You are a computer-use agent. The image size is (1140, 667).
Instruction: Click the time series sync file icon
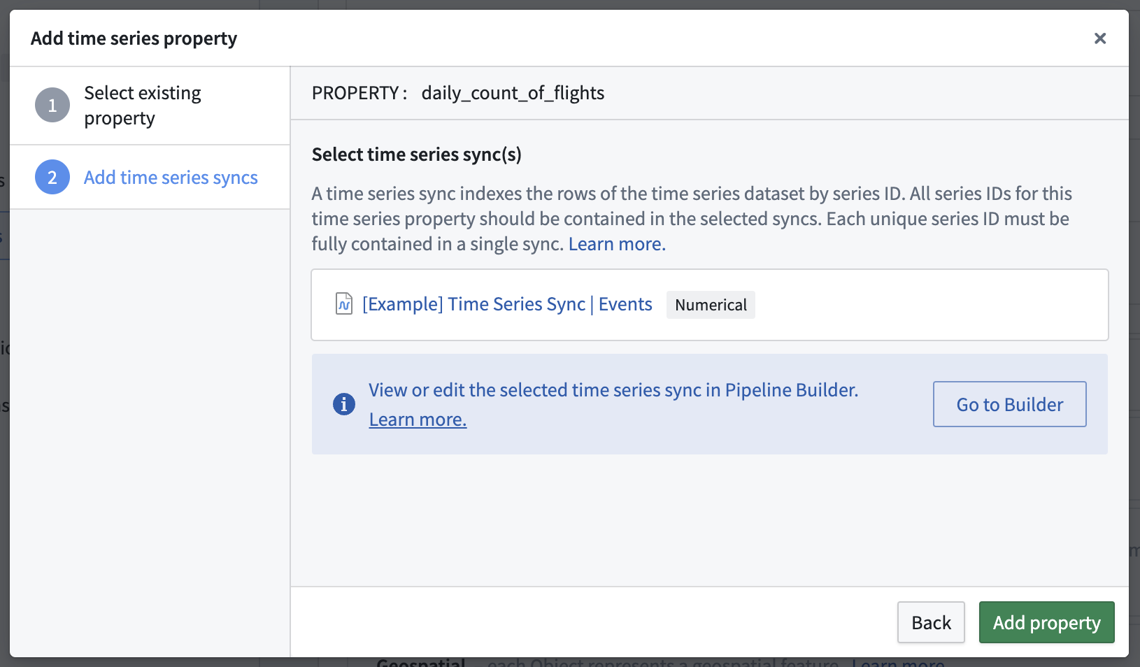(344, 304)
